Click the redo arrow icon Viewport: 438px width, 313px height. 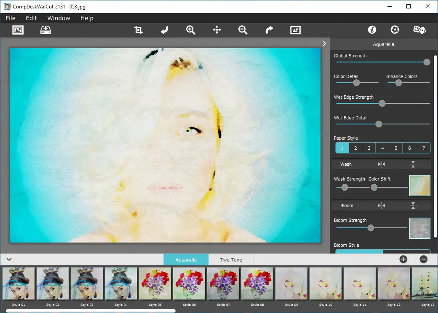click(x=269, y=30)
